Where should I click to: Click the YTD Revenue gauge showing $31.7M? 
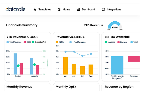pyautogui.click(x=115, y=25)
